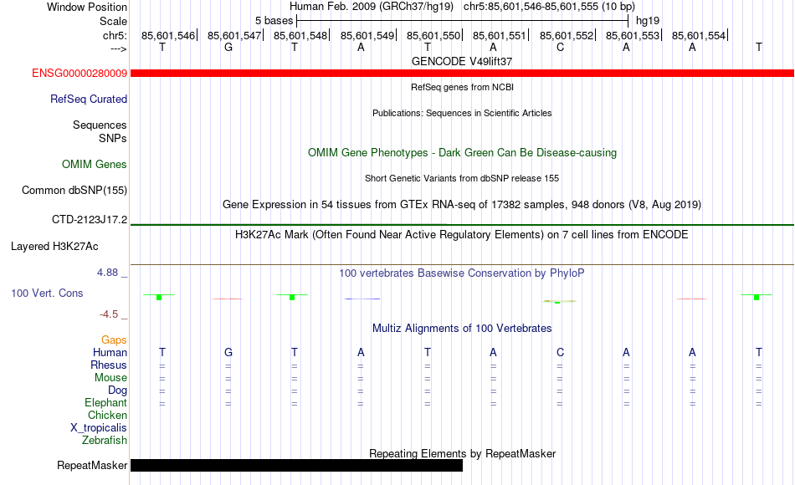Click 100 vertebrates Basewise Conservation by PhyloP title
Image resolution: width=795 pixels, height=485 pixels.
click(x=462, y=273)
